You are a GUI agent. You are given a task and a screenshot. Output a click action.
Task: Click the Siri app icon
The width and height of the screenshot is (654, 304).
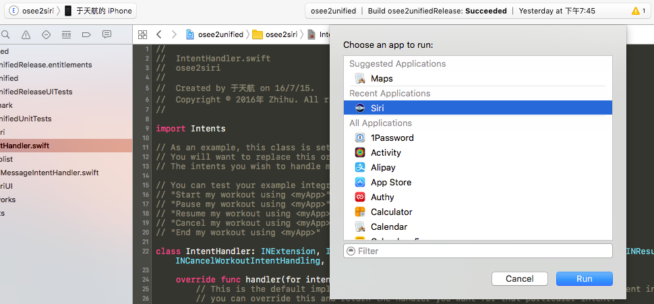(359, 108)
